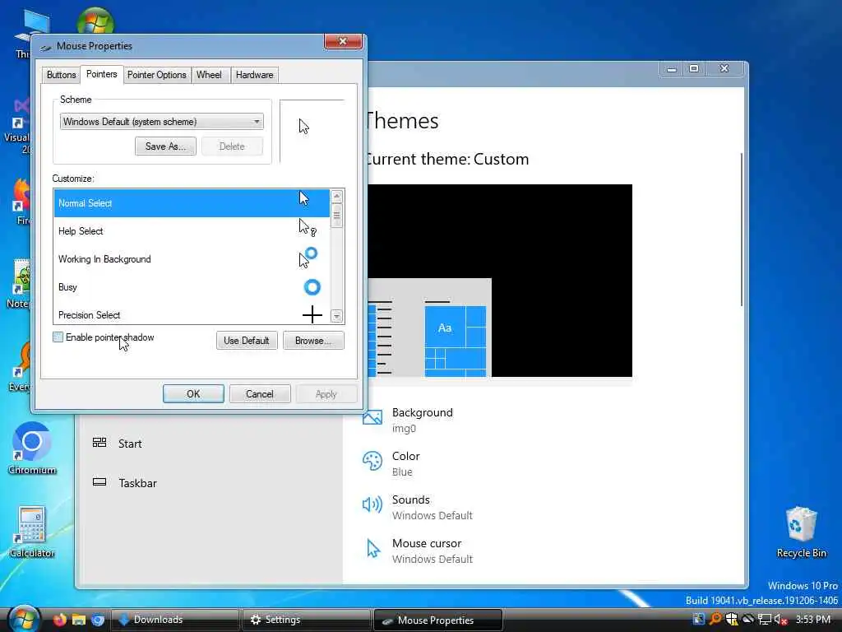The width and height of the screenshot is (842, 632).
Task: Open the Hardware tab
Action: 255,75
